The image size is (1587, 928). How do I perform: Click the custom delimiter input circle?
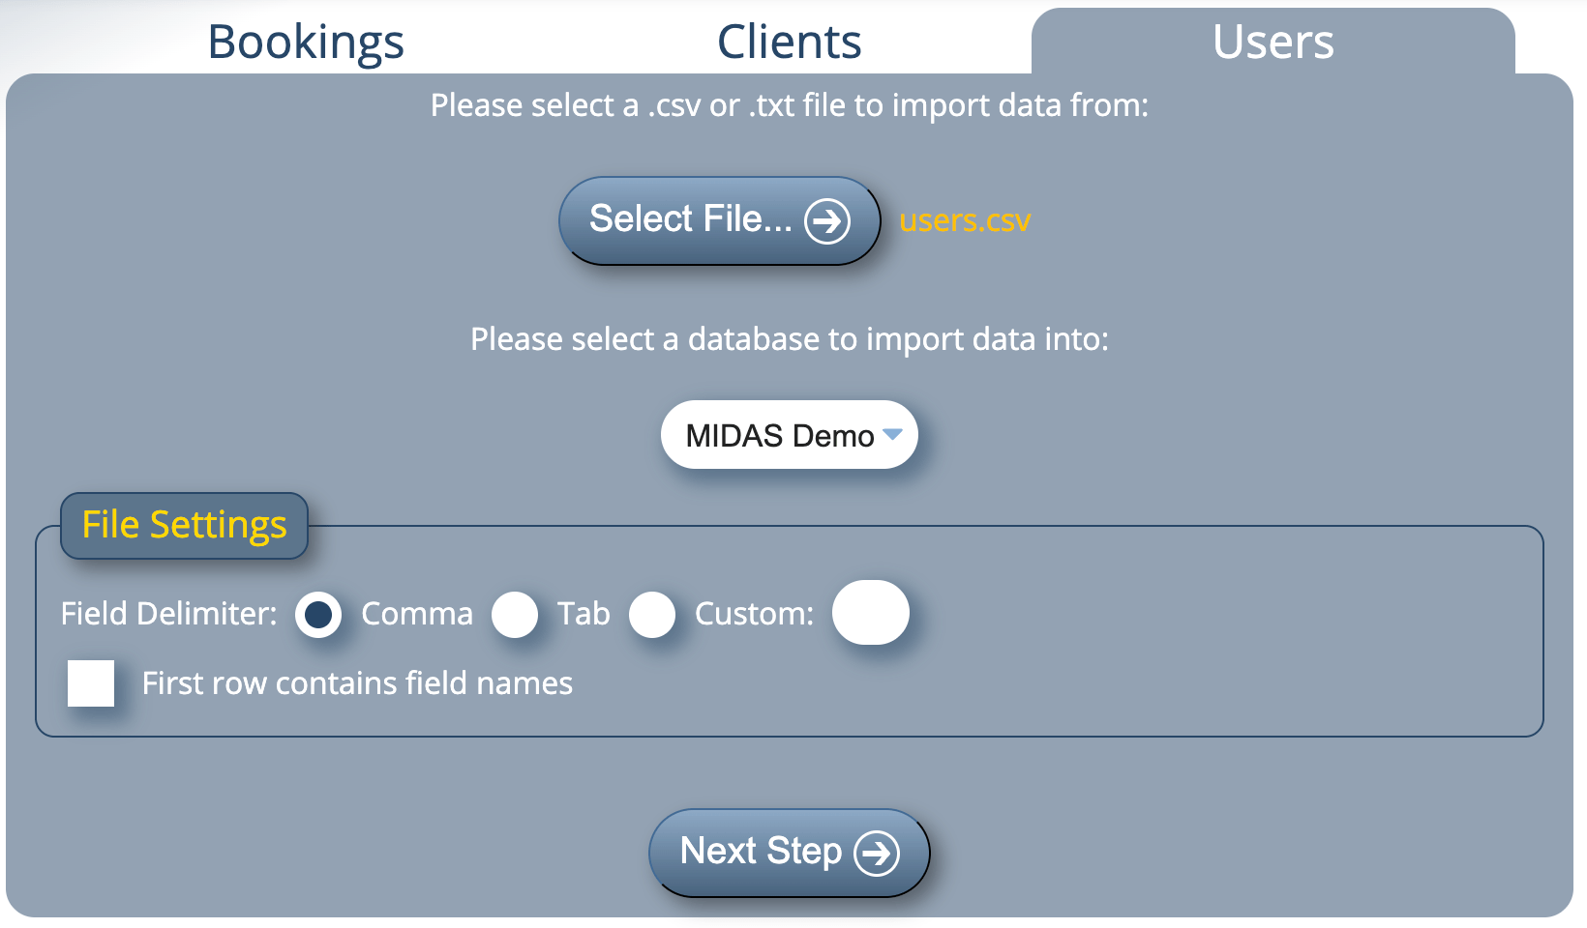(x=870, y=612)
